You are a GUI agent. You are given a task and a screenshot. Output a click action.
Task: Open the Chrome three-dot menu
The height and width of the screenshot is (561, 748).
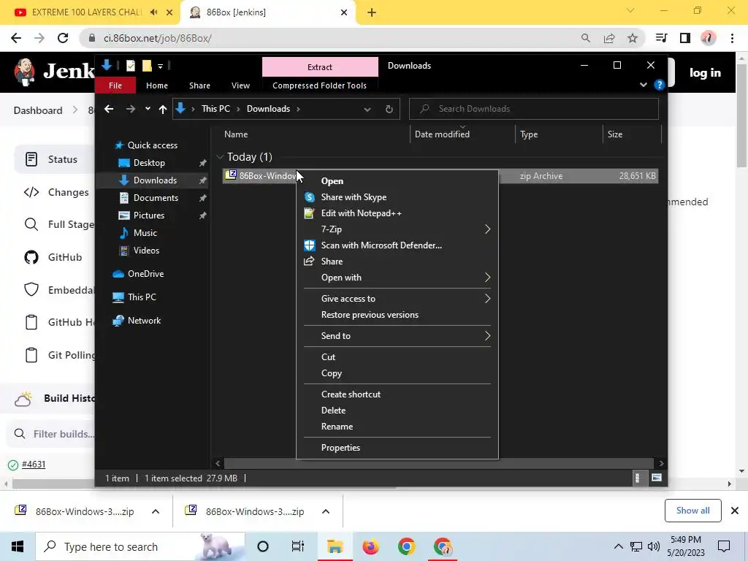732,38
